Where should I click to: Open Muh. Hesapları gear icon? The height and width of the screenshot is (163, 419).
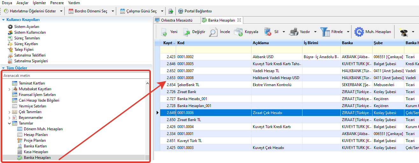[x=359, y=32]
